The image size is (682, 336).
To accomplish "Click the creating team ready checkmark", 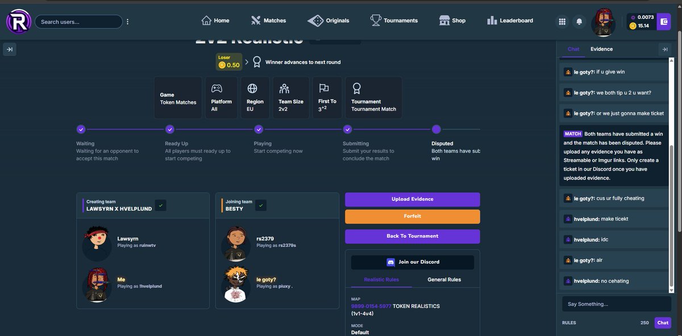I will click(x=161, y=205).
